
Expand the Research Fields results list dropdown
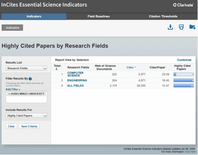pos(45,68)
